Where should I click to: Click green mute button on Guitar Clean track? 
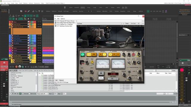[x=31, y=56]
